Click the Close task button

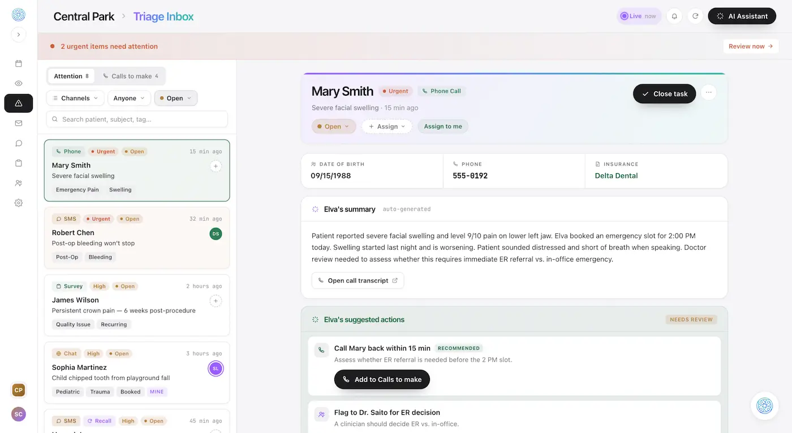[664, 93]
